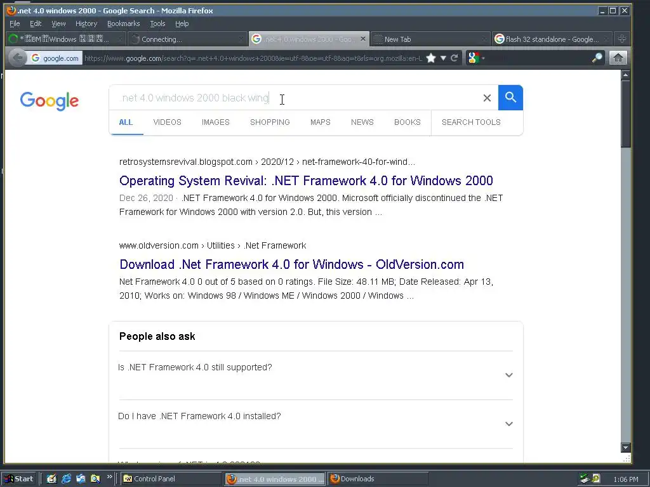This screenshot has width=650, height=487.
Task: Bookmark this page with the star icon
Action: pos(431,58)
